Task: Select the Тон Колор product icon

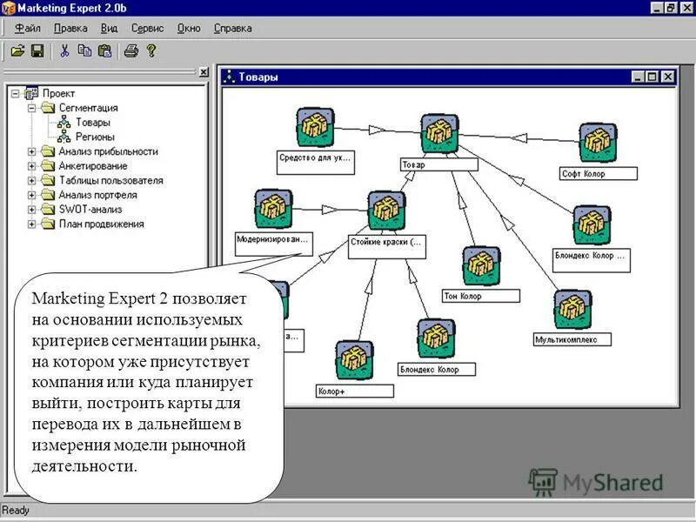Action: (x=482, y=266)
